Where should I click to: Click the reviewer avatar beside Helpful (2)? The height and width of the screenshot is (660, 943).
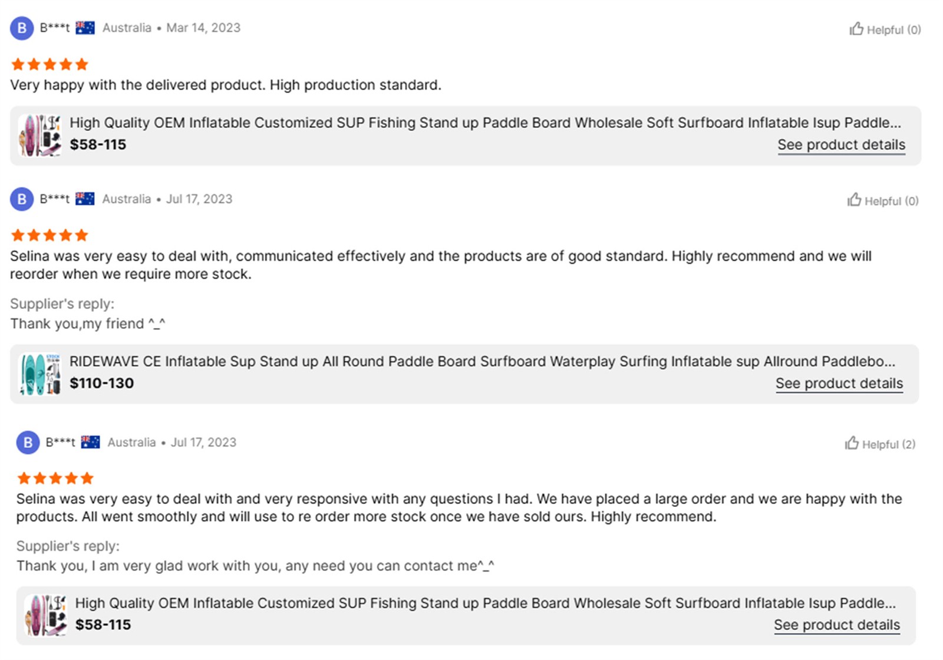pos(28,443)
